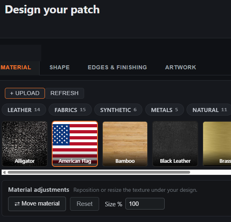Reset the material adjustments
The height and width of the screenshot is (222, 231).
click(85, 204)
